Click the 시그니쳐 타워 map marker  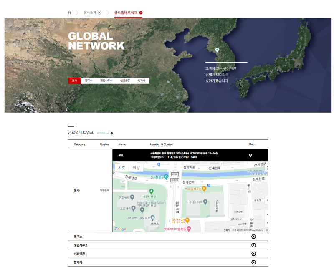205,202
